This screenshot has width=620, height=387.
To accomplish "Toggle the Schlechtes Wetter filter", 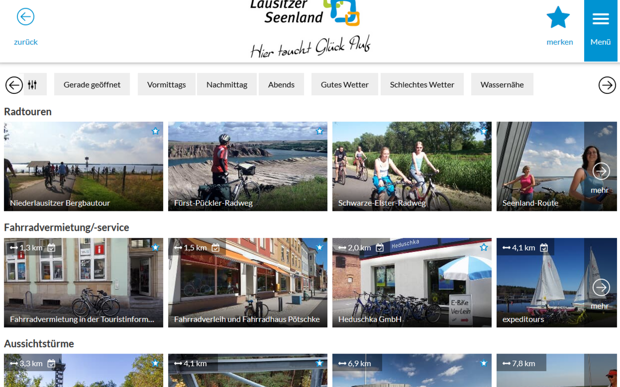I will [422, 84].
